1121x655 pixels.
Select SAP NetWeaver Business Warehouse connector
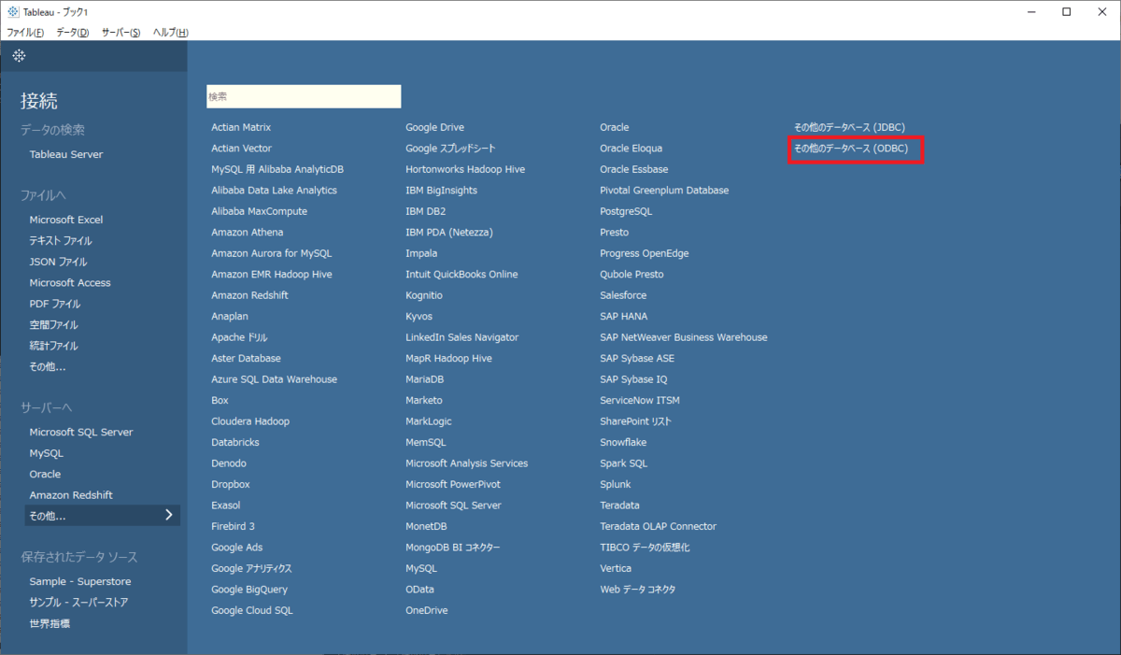(x=684, y=337)
